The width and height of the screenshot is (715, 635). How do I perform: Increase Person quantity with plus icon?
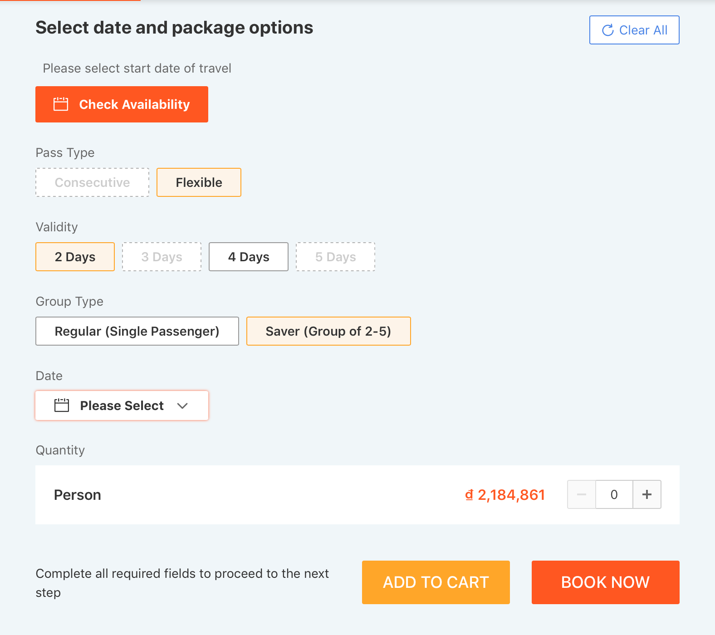click(647, 494)
